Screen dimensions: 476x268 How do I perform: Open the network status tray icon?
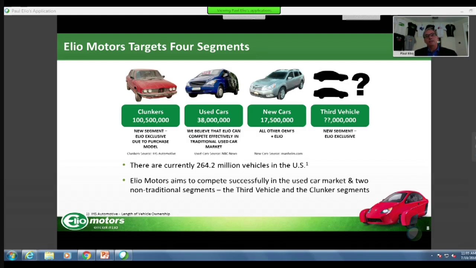[446, 256]
